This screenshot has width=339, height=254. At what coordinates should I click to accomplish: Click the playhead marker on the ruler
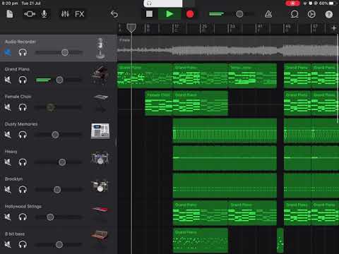click(131, 28)
